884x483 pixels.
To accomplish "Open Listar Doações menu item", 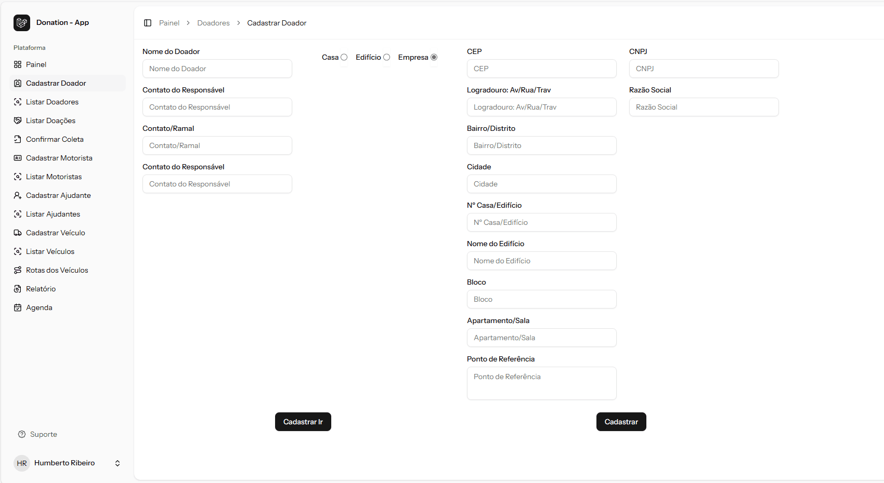I will 68,120.
